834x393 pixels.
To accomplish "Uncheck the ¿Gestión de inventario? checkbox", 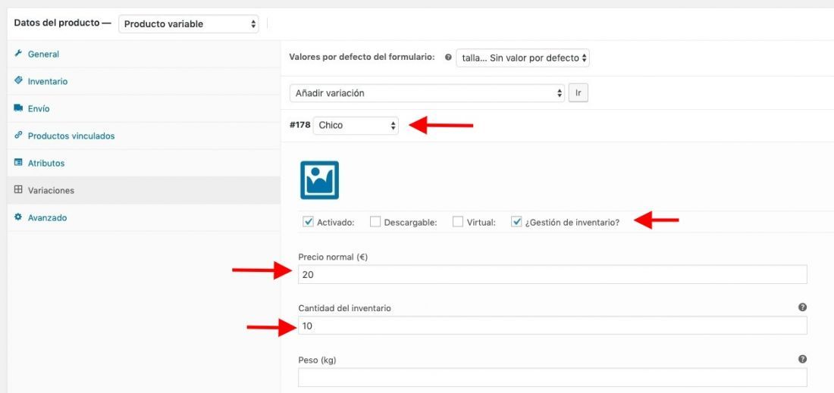I will (516, 222).
